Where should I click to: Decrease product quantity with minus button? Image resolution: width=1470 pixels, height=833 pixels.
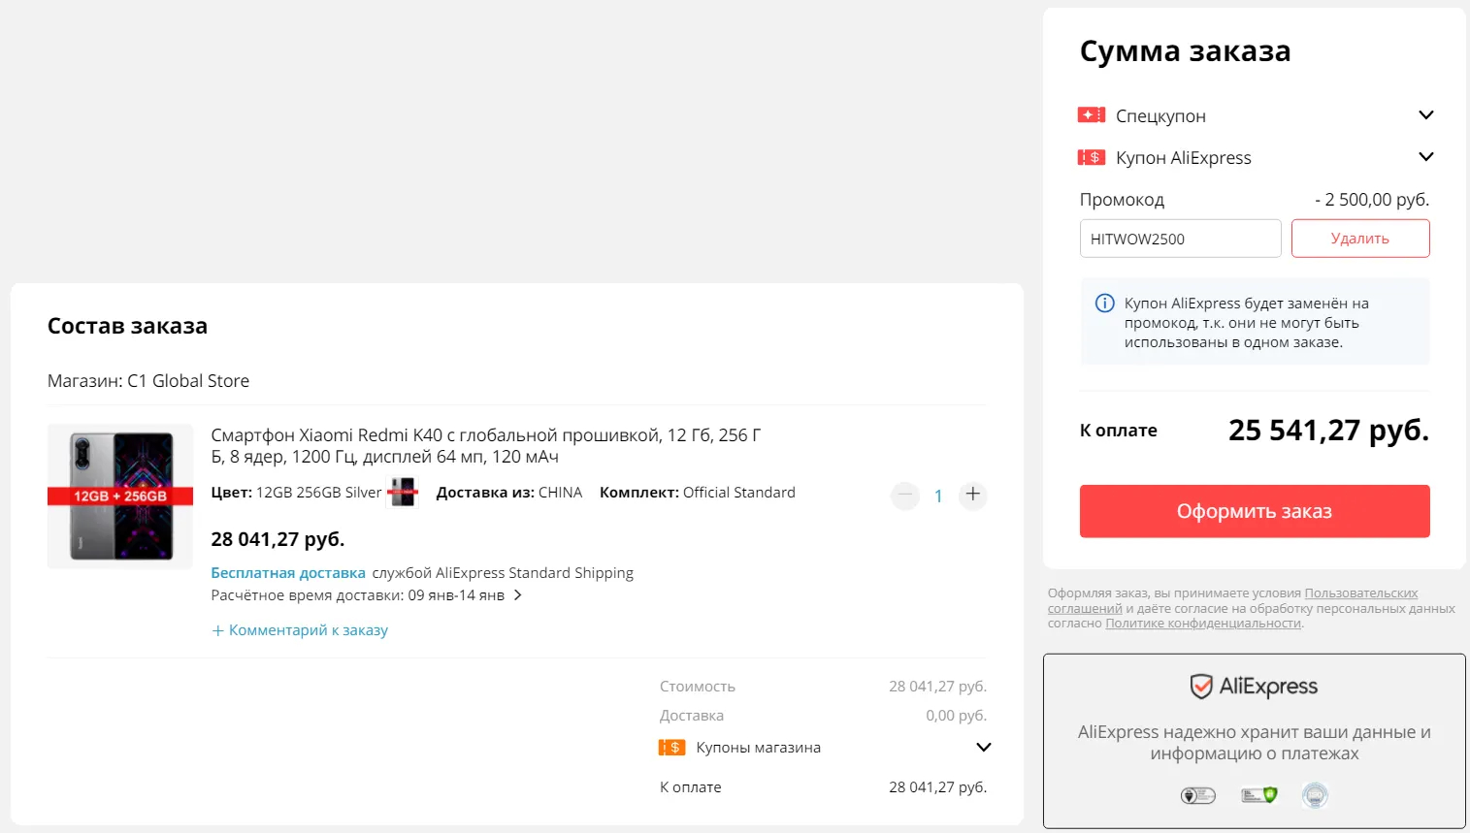[x=905, y=495]
